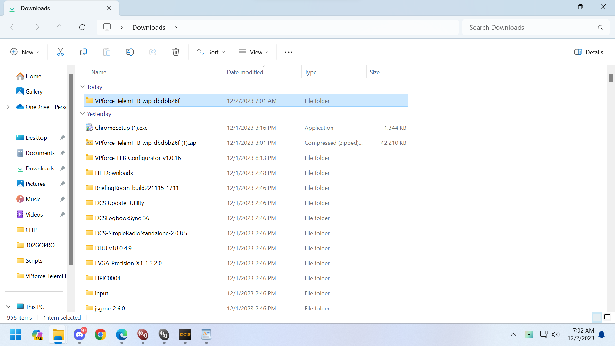Open the New item menu
Viewport: 615px width, 346px height.
[x=25, y=52]
